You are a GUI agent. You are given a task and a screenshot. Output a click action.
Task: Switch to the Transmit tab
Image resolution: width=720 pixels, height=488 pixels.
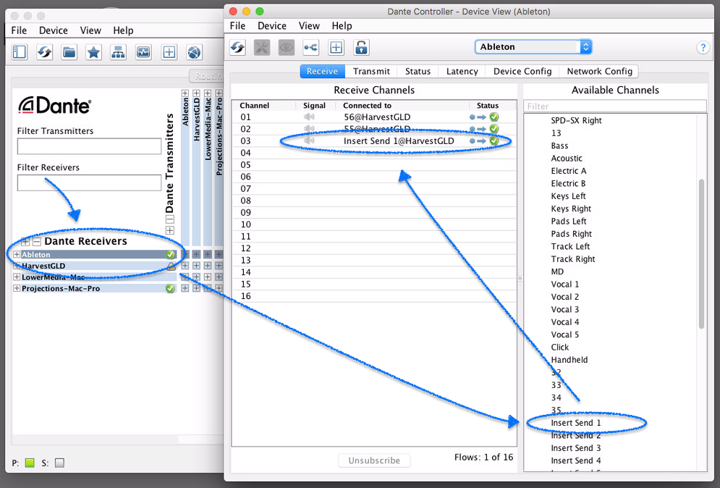[x=371, y=71]
